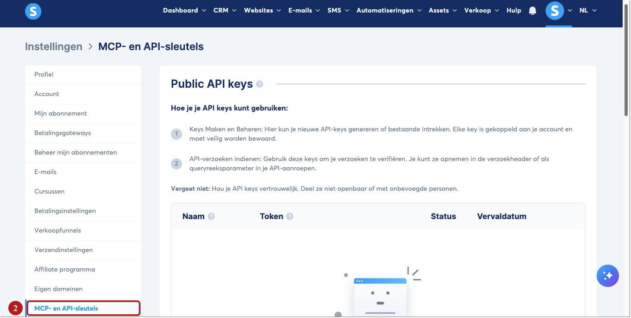Click the Public API keys heading
This screenshot has height=318, width=631.
pyautogui.click(x=212, y=84)
